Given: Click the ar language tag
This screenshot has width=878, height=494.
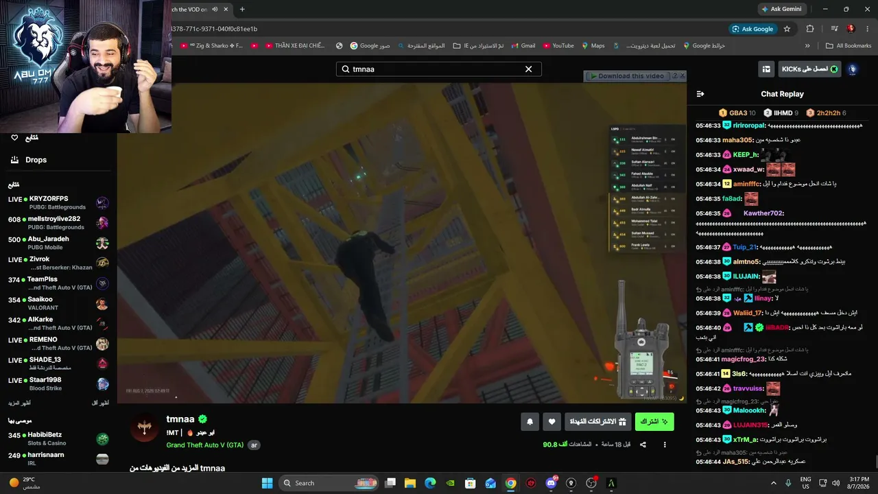Looking at the screenshot, I should [254, 445].
